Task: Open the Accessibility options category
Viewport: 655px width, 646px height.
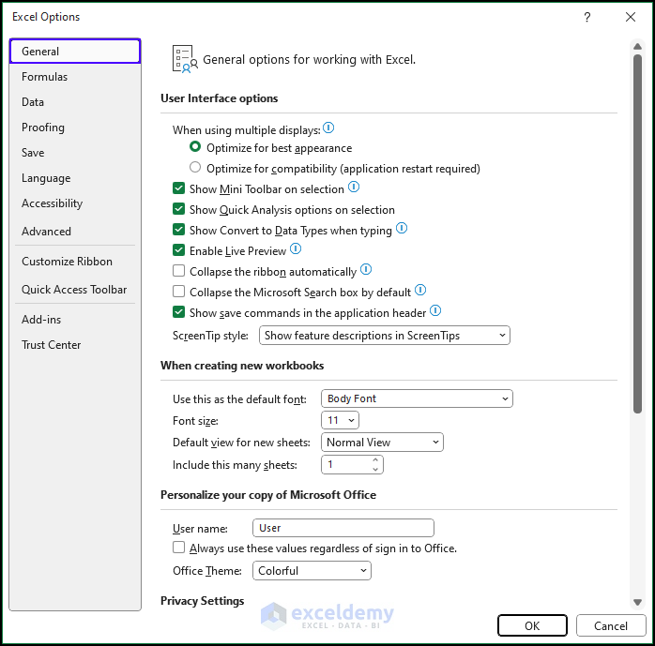Action: click(75, 203)
